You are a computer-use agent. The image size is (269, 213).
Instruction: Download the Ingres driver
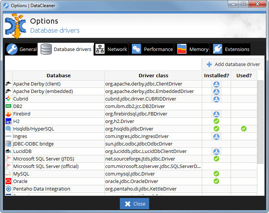click(x=216, y=136)
